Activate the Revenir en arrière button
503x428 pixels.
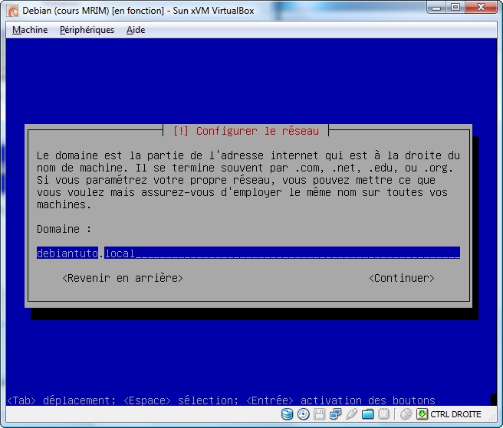[123, 278]
